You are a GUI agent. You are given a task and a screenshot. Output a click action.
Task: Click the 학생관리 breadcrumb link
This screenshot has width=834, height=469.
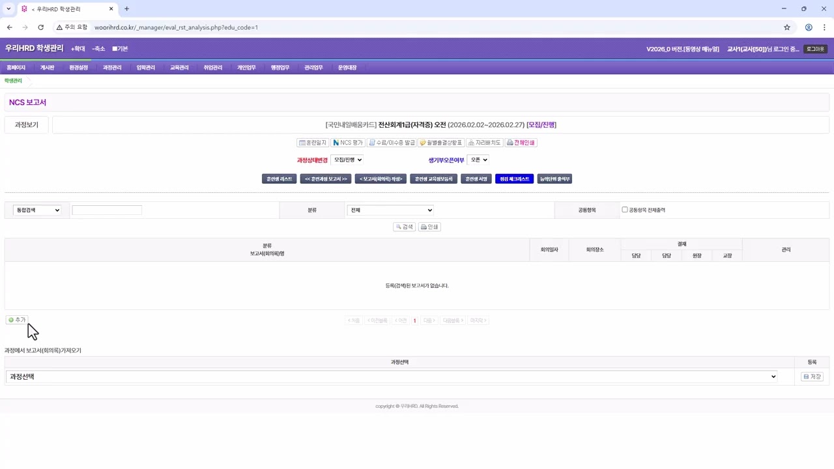(x=13, y=81)
